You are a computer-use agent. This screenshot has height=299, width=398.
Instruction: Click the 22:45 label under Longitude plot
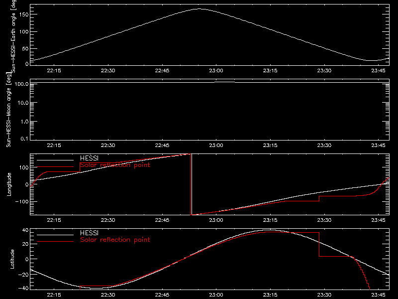[x=162, y=220]
